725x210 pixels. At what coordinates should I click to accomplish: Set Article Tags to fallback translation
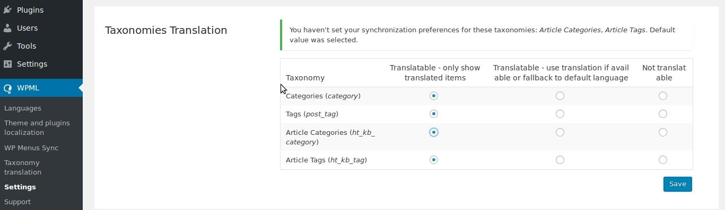(x=560, y=160)
